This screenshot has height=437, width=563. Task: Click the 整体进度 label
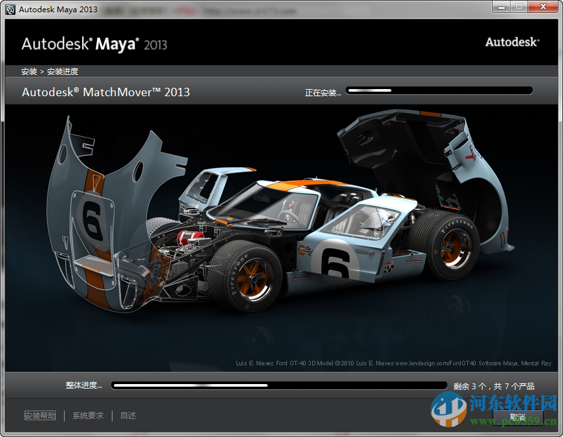click(83, 385)
